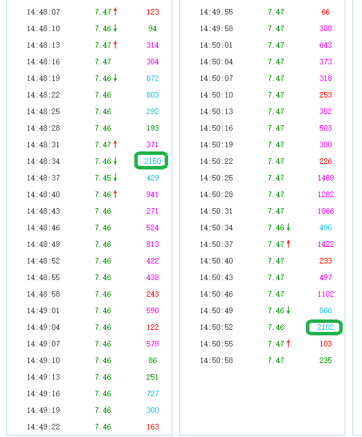This screenshot has height=437, width=362.
Task: Click price 7.46 in the 14:50:34 row
Action: [276, 227]
